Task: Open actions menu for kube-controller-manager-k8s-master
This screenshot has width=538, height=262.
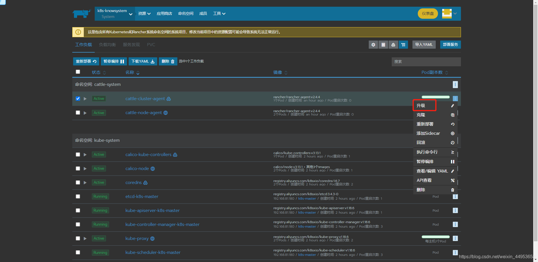Action: click(455, 225)
